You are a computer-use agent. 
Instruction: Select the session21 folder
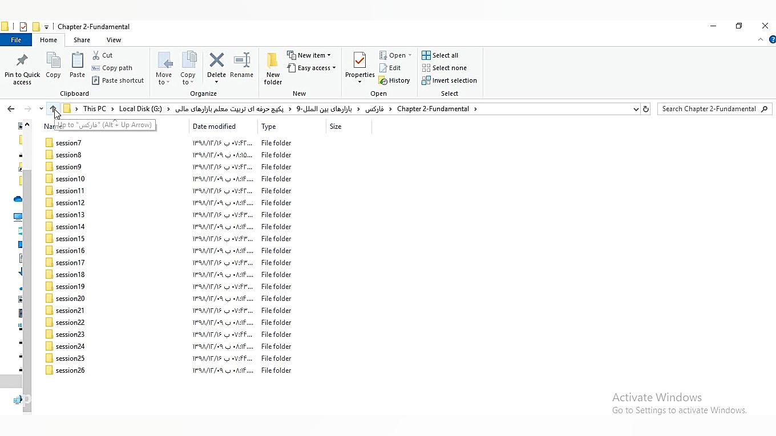[x=70, y=311]
